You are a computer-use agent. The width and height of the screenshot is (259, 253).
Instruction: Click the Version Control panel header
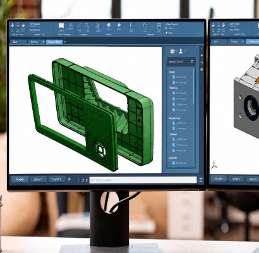point(181,61)
